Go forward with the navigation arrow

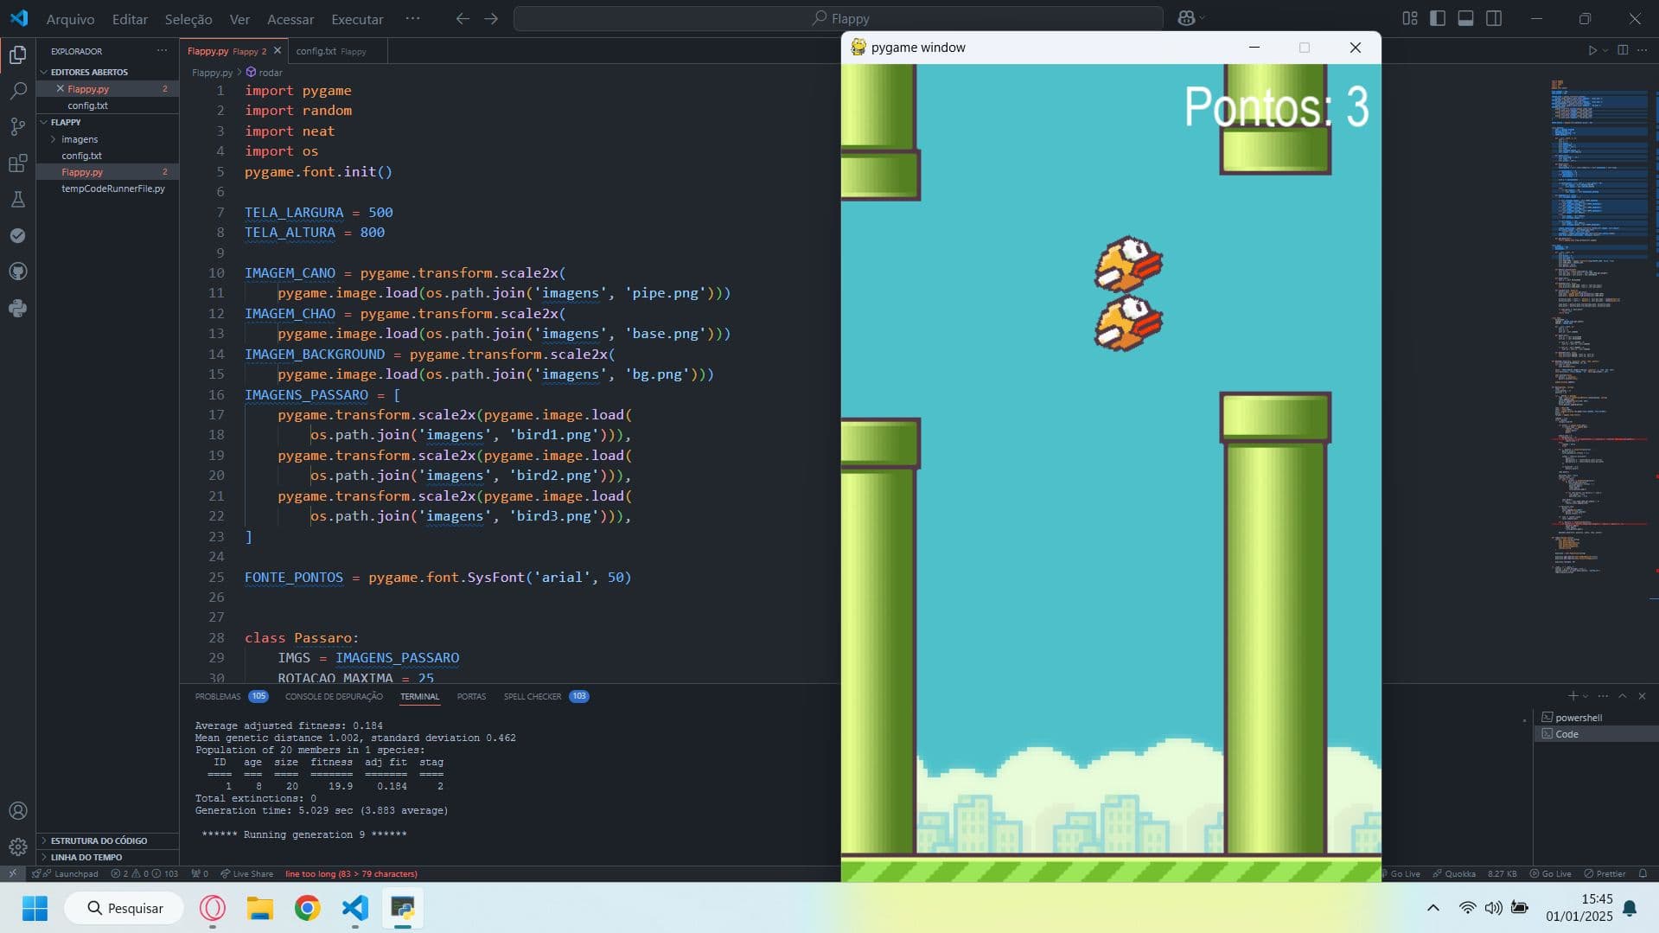coord(491,18)
